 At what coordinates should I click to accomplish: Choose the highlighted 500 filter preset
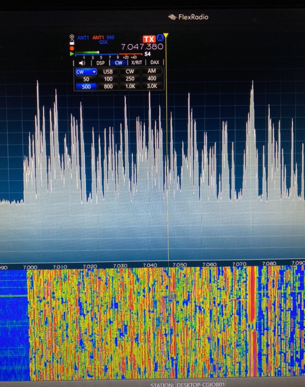pos(86,87)
